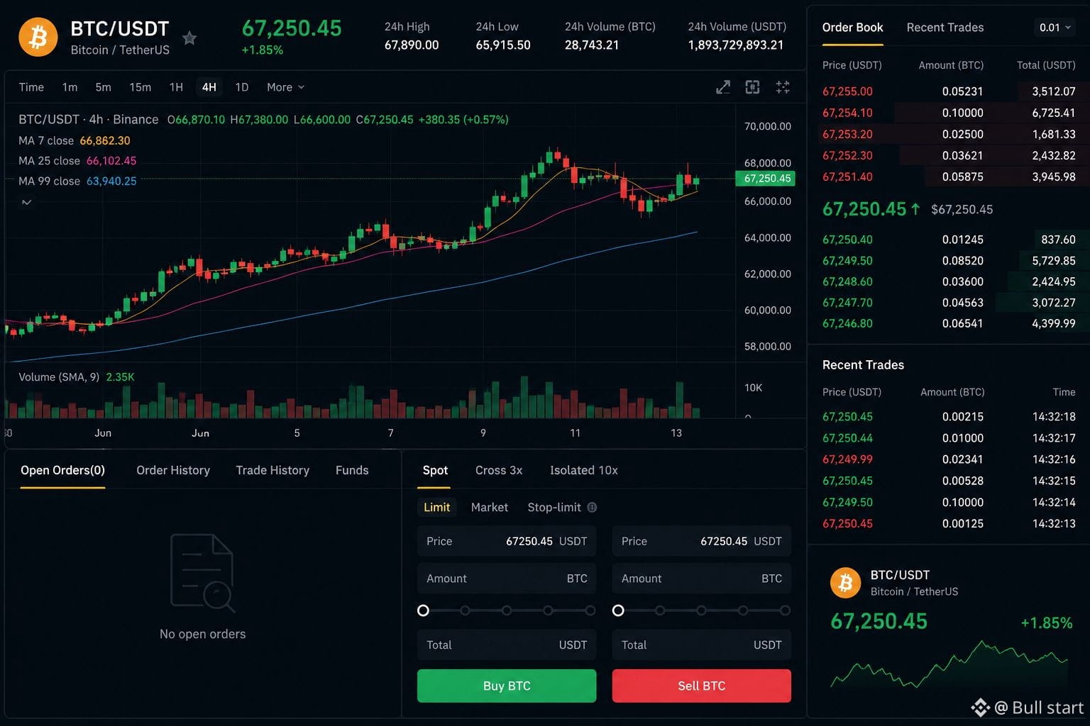
Task: Expand chart to fullscreen with diagonal arrow icon
Action: click(x=723, y=87)
